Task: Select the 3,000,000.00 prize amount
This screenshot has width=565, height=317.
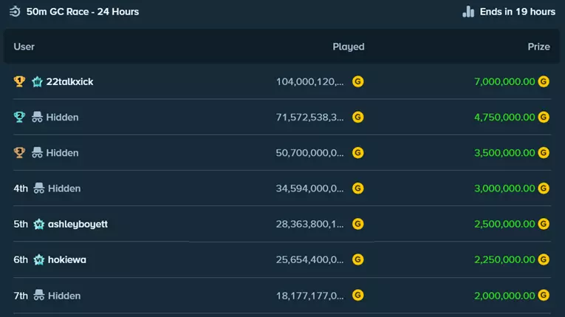Action: pos(504,188)
